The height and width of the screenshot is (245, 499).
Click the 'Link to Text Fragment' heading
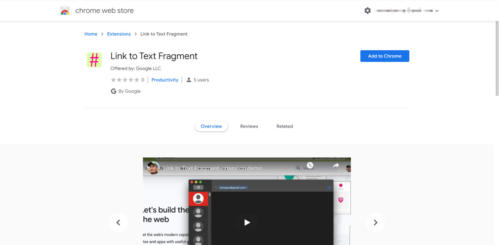[x=154, y=56]
